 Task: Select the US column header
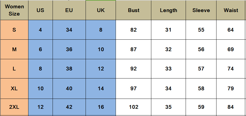41,10
